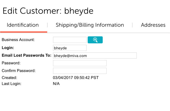Click the orange active-tab underline indicator
The width and height of the screenshot is (170, 111).
click(x=24, y=32)
